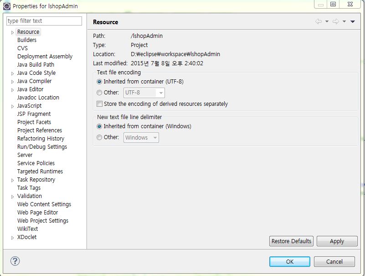Focus the type filter text field
The image size is (365, 276).
pyautogui.click(x=44, y=21)
